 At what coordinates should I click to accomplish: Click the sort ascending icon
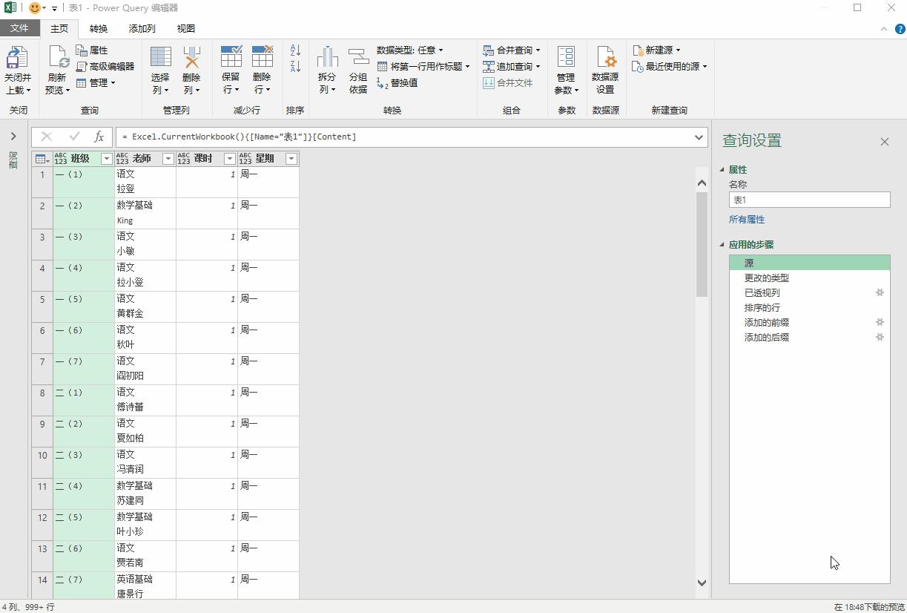[x=295, y=50]
